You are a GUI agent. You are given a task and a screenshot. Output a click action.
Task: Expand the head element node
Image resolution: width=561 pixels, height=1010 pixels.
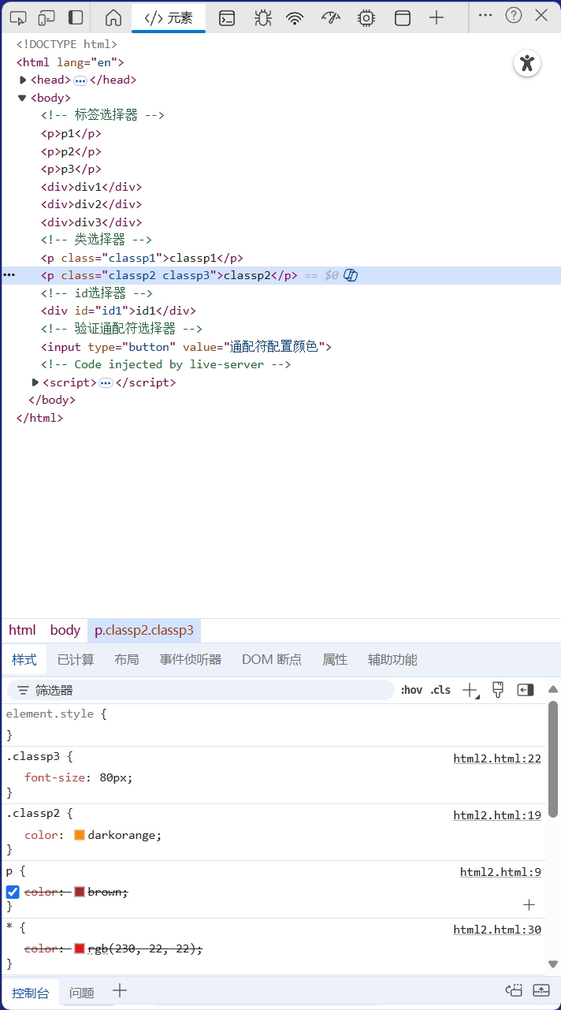click(23, 80)
